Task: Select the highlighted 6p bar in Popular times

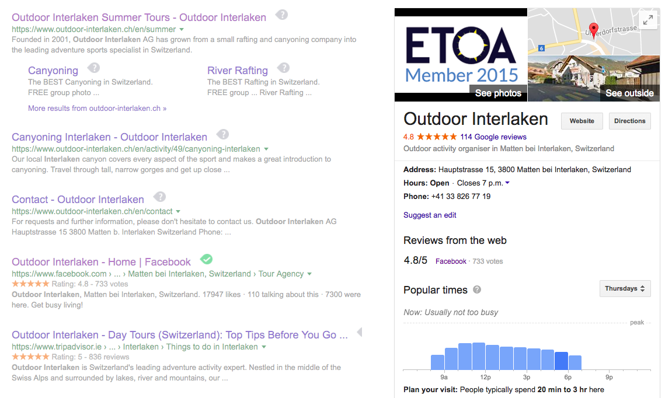Action: click(x=561, y=361)
